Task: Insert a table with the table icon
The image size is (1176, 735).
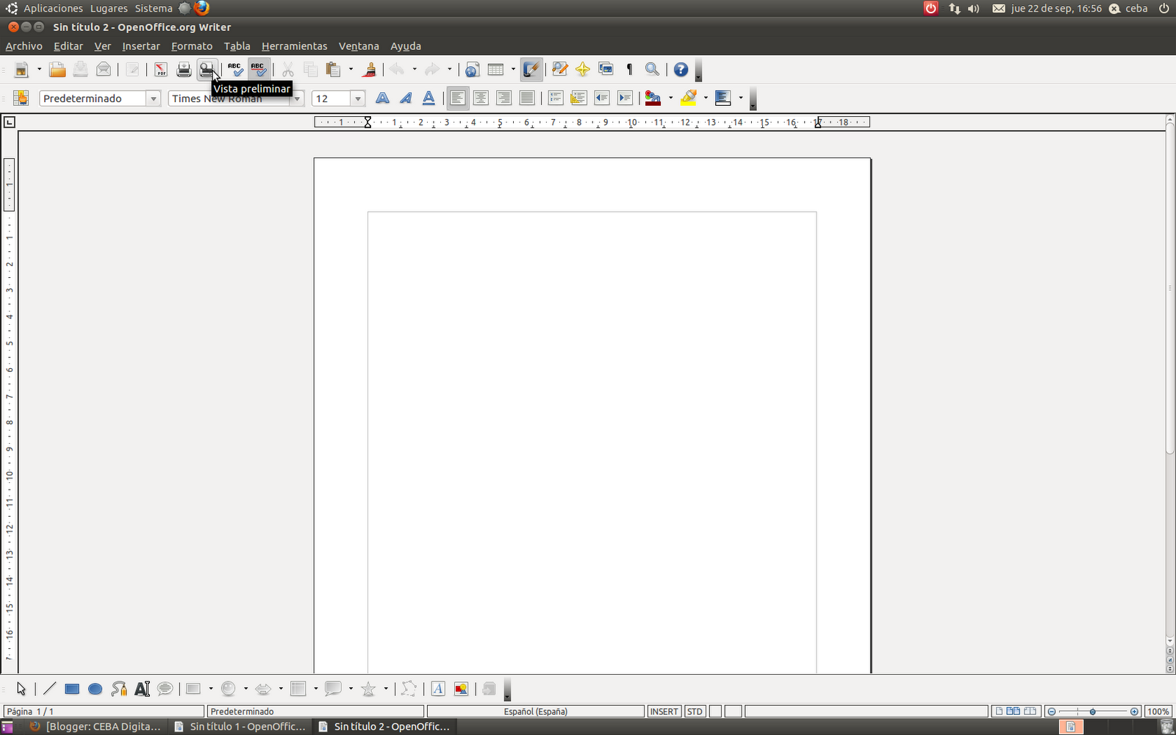Action: pos(496,70)
